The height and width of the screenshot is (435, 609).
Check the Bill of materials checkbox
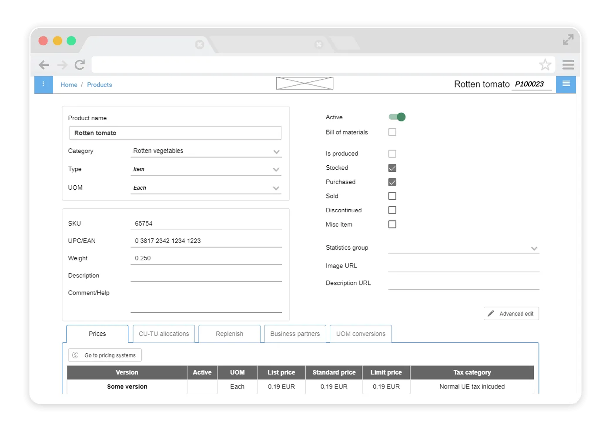[x=392, y=132]
